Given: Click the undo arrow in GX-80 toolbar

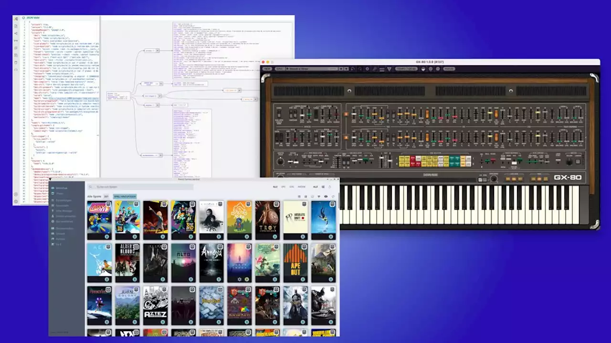Looking at the screenshot, I should pyautogui.click(x=353, y=69).
